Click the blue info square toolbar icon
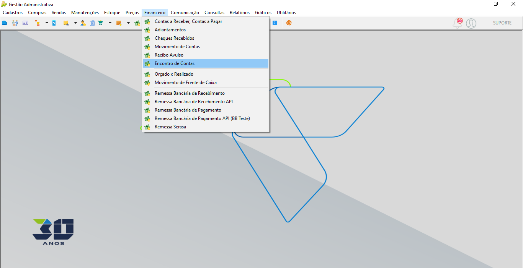This screenshot has height=269, width=523. [275, 23]
